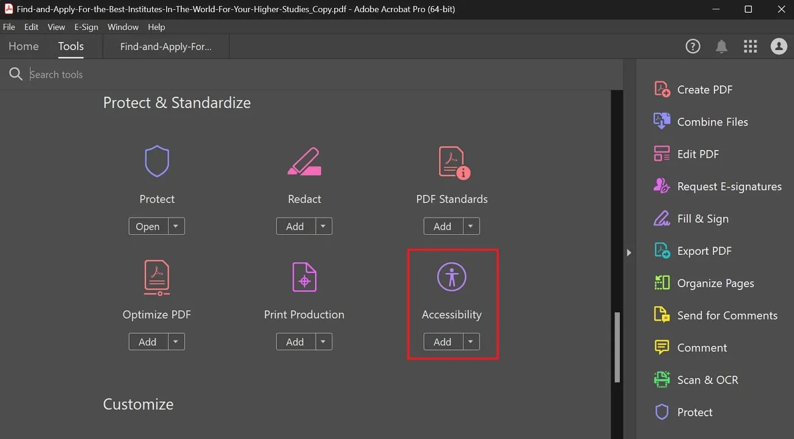This screenshot has width=794, height=439.
Task: Expand the Redact Add dropdown arrow
Action: (x=323, y=226)
